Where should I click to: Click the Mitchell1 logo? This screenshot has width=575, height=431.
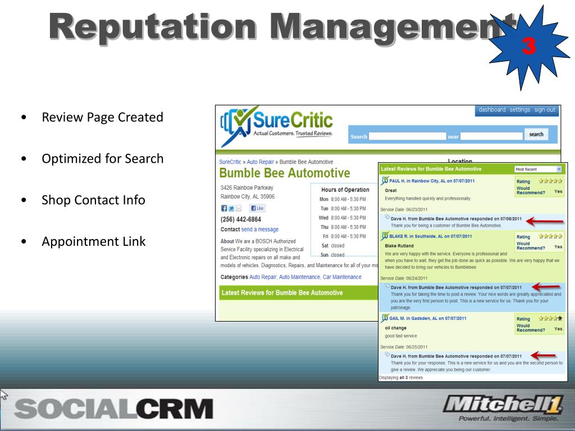coord(503,409)
